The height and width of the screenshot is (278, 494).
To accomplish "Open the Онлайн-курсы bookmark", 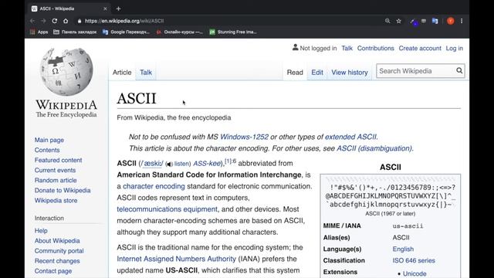I will (x=180, y=32).
